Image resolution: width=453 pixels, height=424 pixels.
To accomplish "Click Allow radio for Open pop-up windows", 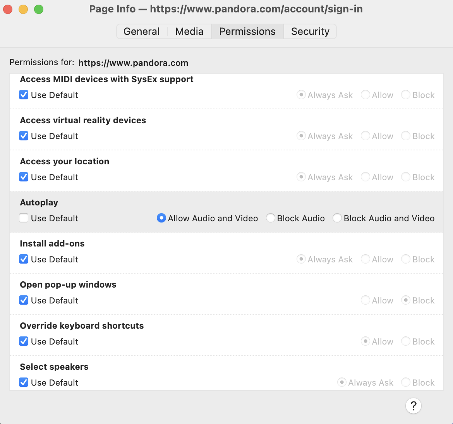I will click(365, 300).
